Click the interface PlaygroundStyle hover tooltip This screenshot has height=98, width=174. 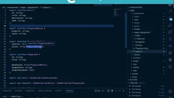click(41, 43)
